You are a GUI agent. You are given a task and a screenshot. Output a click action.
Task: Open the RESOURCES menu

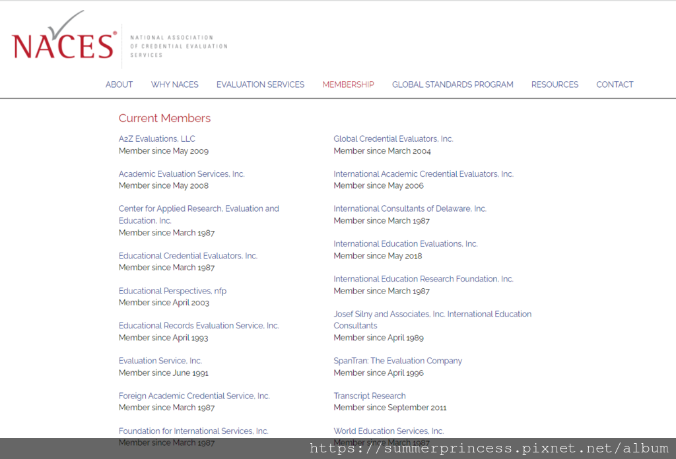tap(555, 84)
